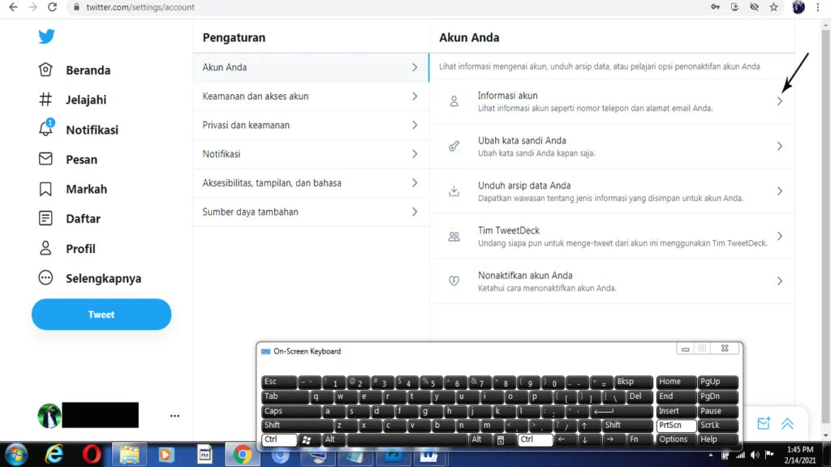Open Daftar lists icon
The width and height of the screenshot is (831, 467).
click(45, 218)
